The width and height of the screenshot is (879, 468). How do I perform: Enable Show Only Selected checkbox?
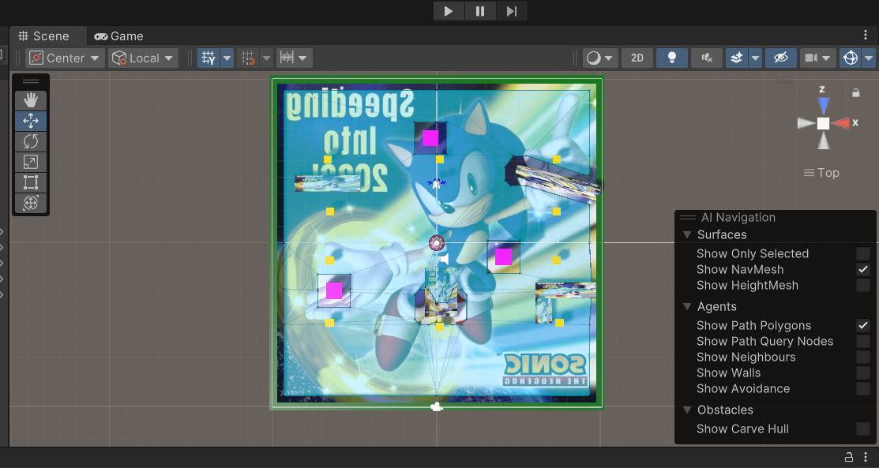(863, 253)
